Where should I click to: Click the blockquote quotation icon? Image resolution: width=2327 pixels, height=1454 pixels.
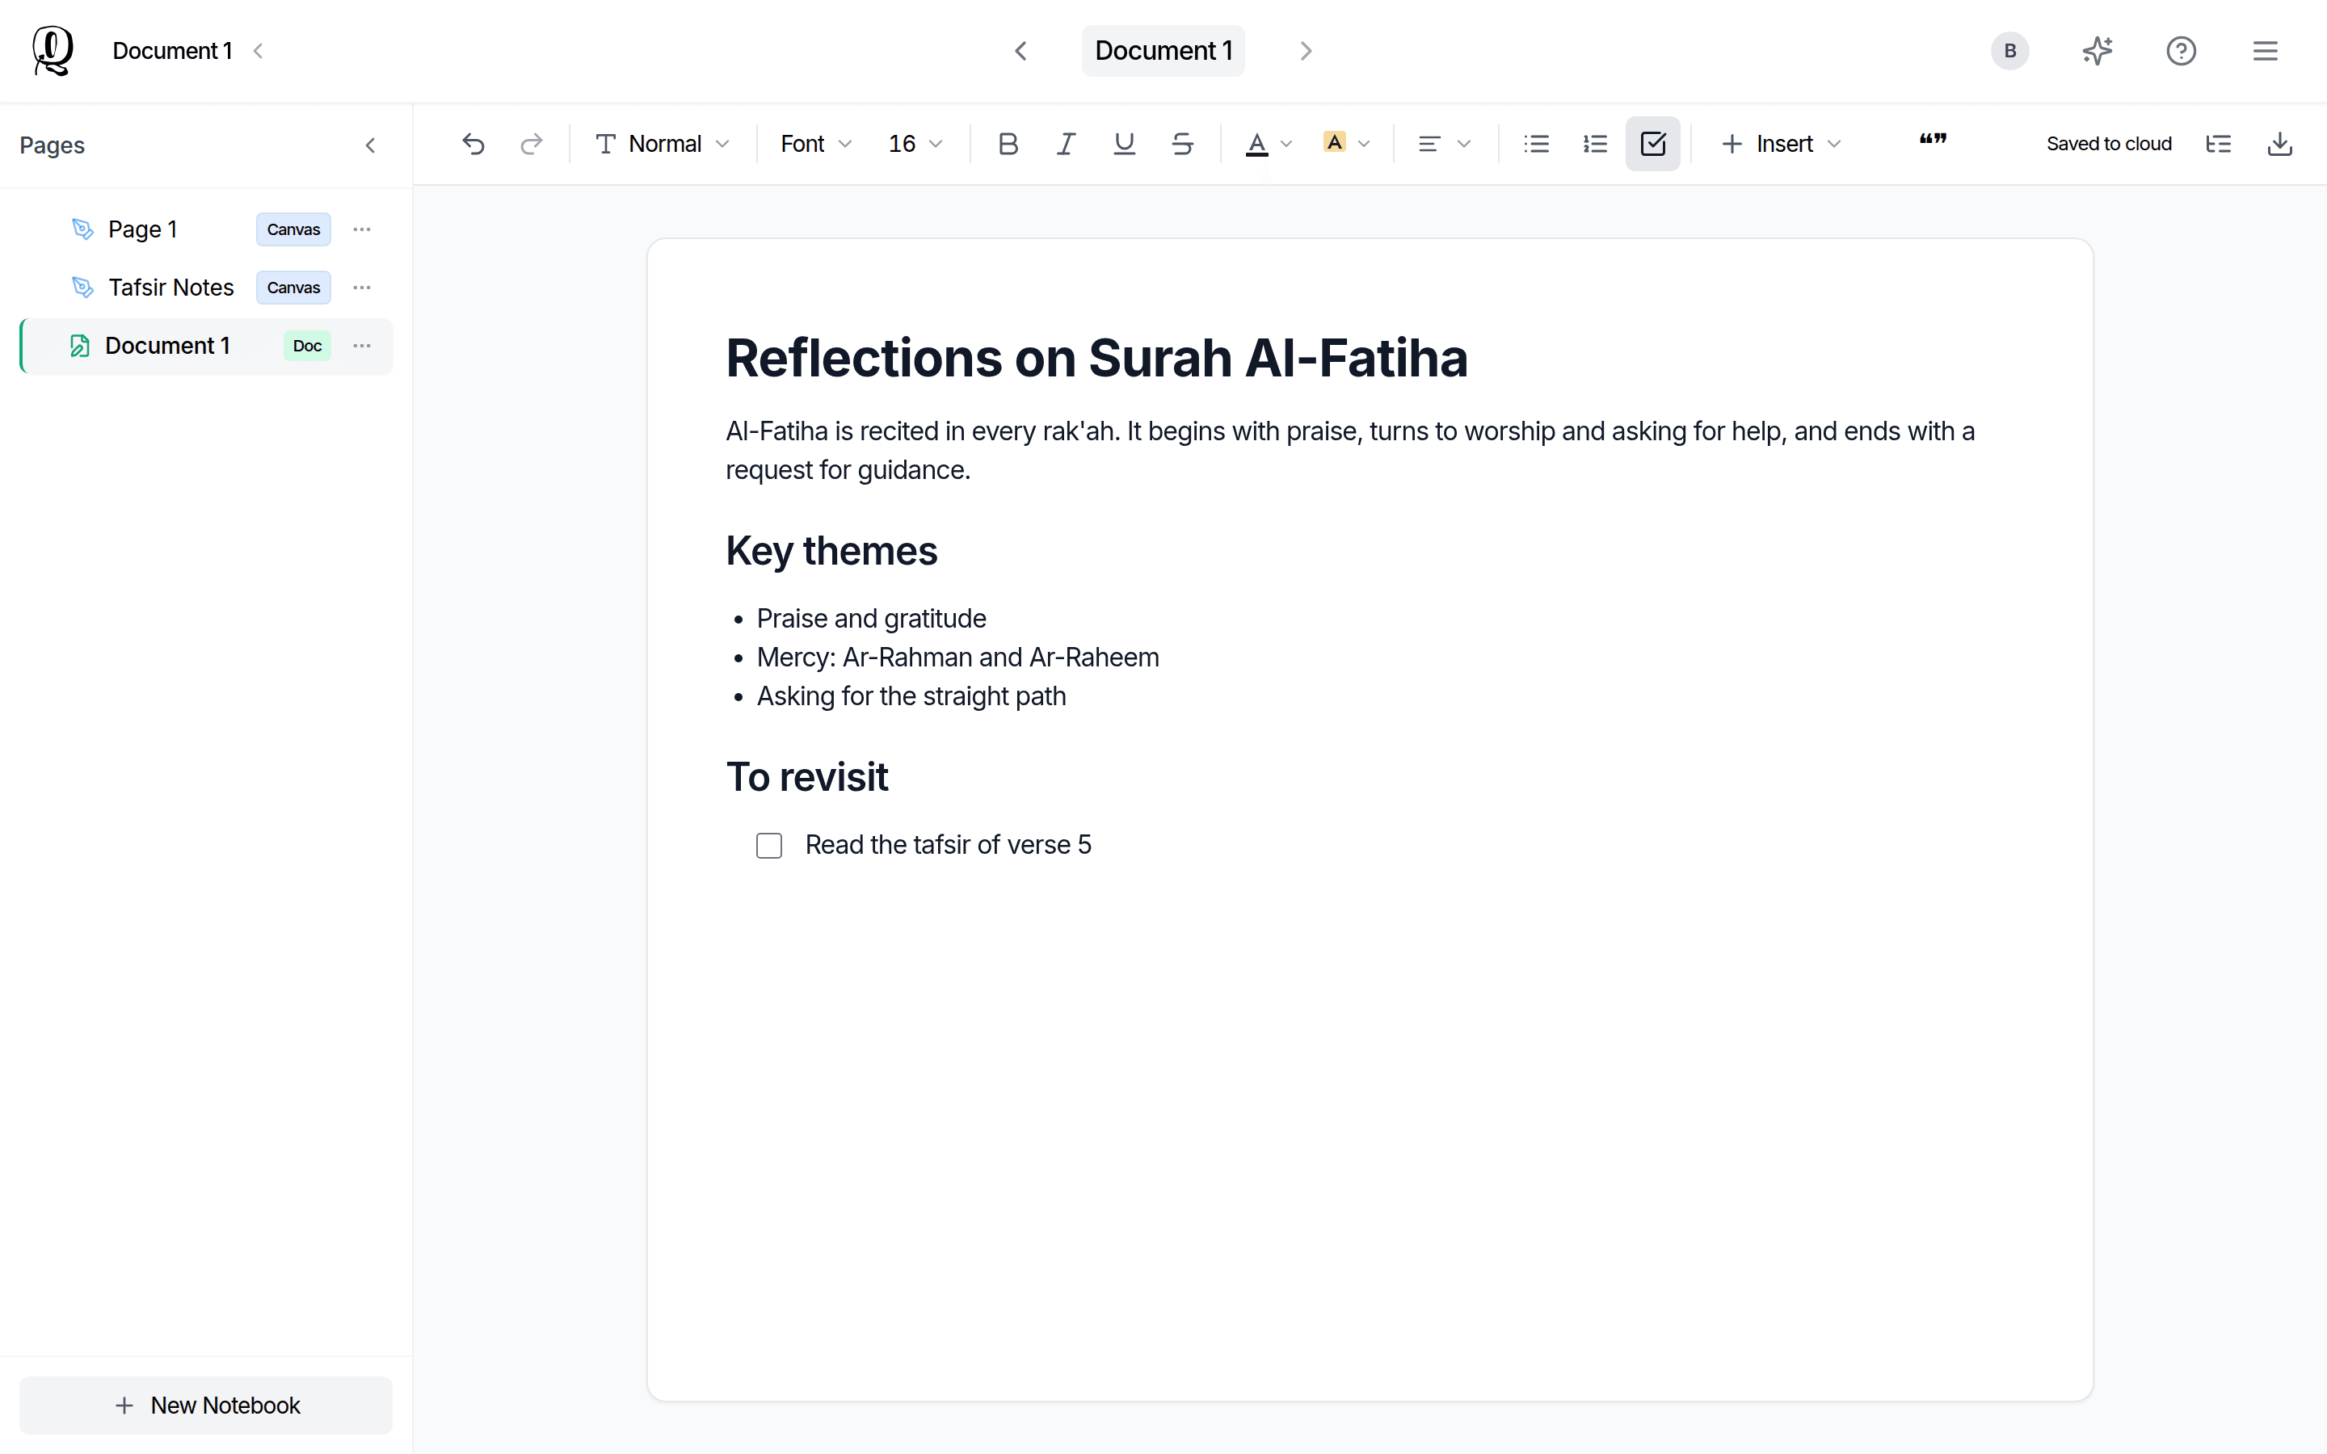point(1933,141)
